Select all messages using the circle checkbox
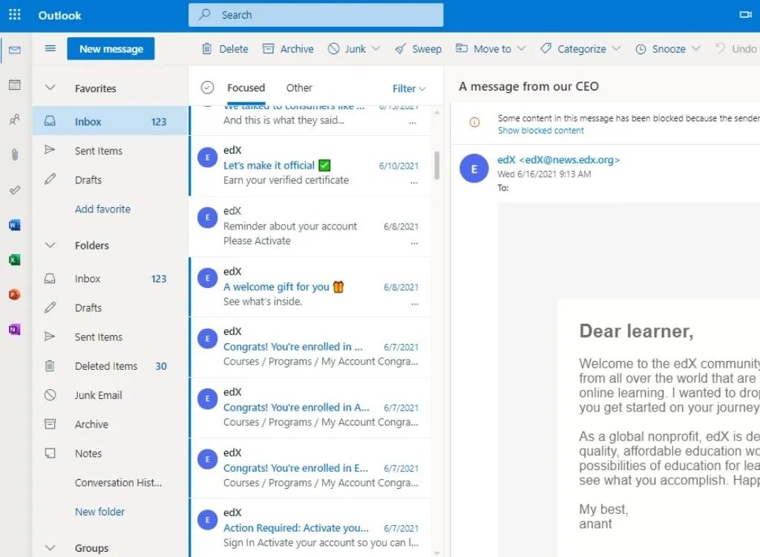Screen dimensions: 760x557 coord(207,87)
